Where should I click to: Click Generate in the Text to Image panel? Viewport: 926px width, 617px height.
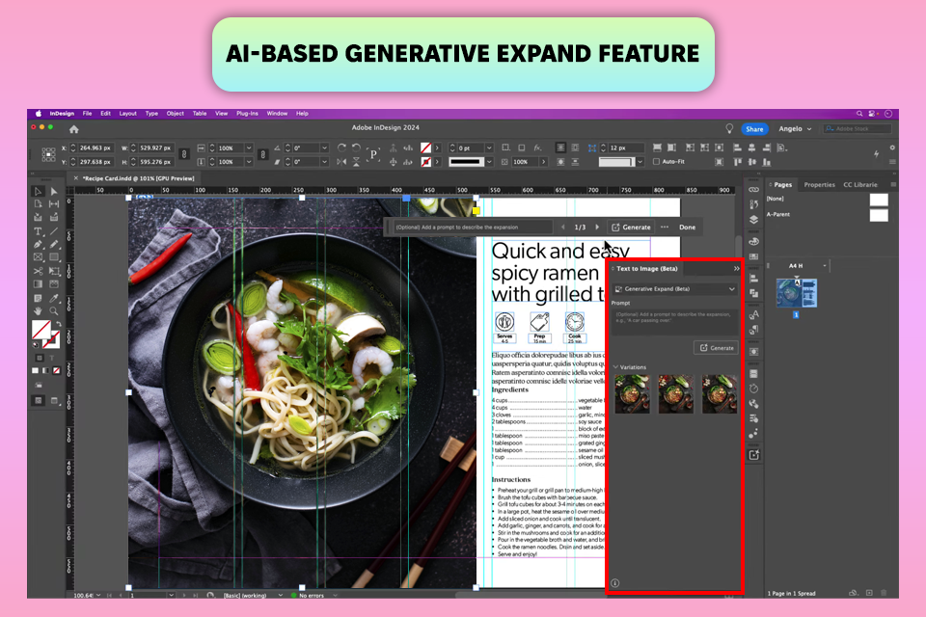click(717, 348)
